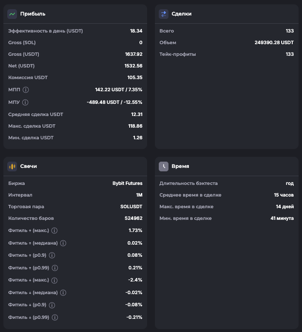Viewport: 302px width, 332px height.
Task: Open the info icon beside МПП
Action: 26,90
